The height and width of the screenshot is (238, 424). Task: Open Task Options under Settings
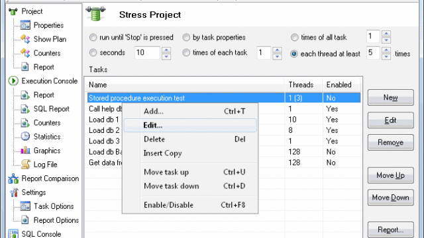pyautogui.click(x=54, y=206)
